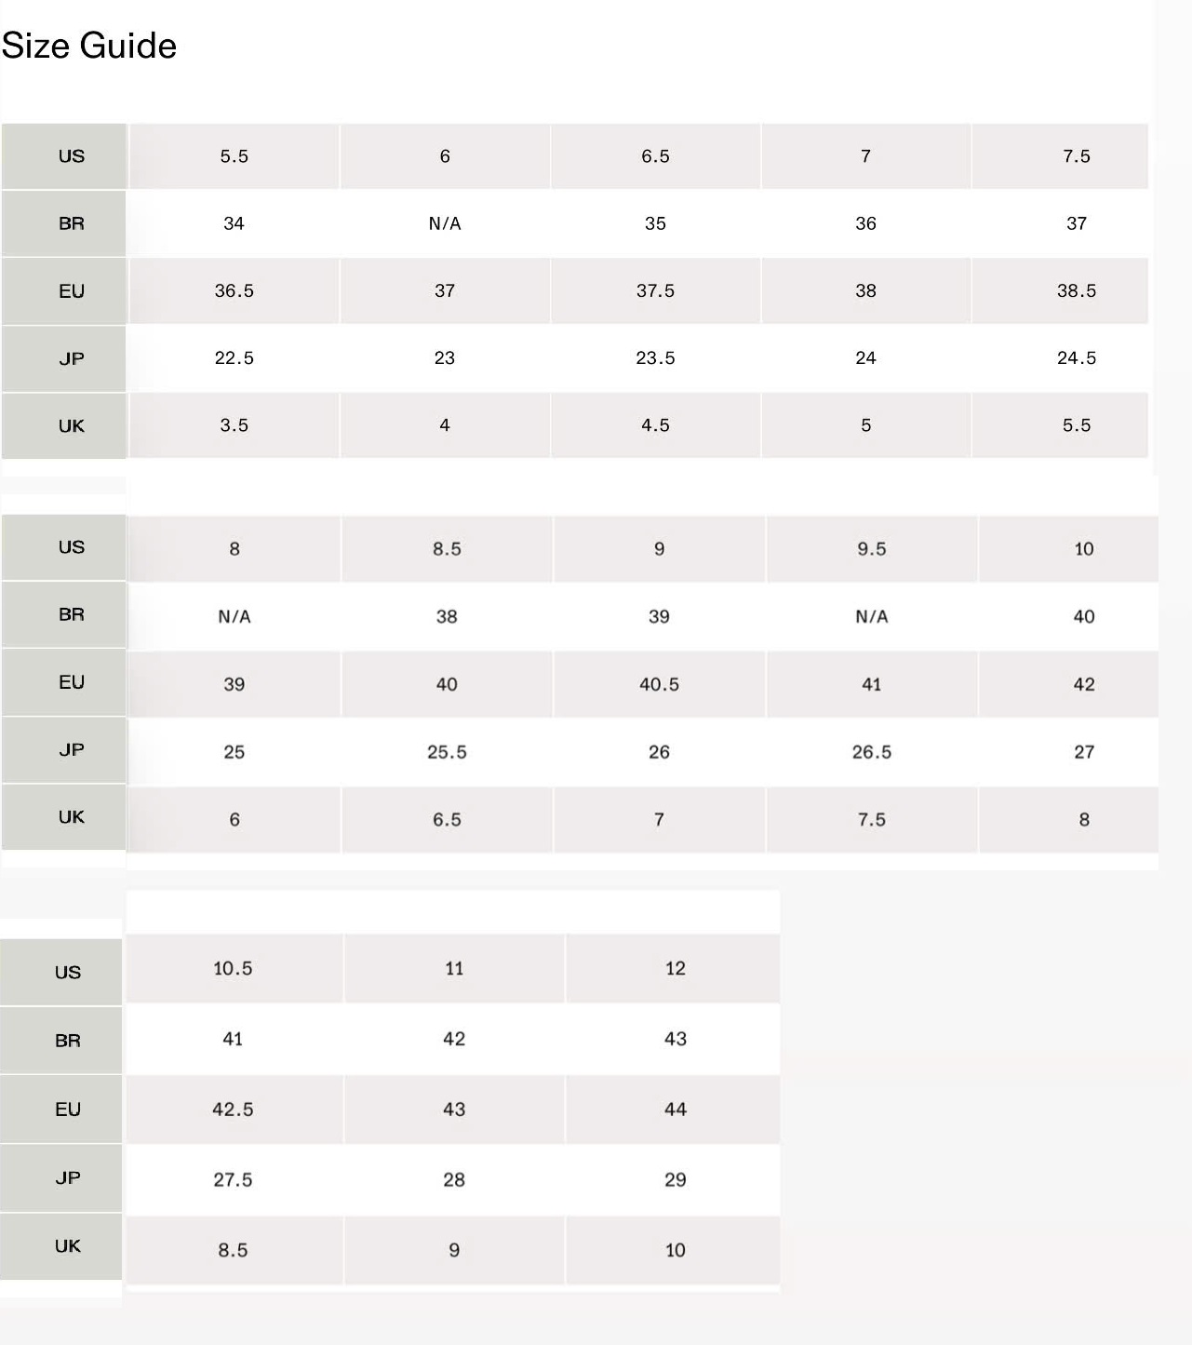Click JP size 24.5 cell

pyautogui.click(x=1076, y=358)
